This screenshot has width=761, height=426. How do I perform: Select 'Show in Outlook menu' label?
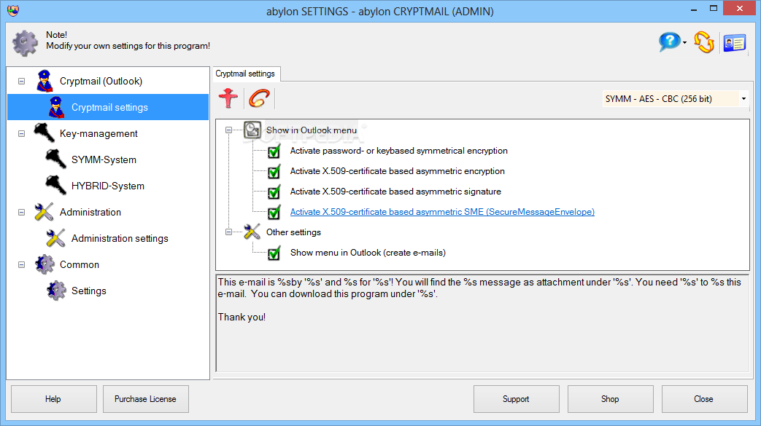(x=311, y=130)
